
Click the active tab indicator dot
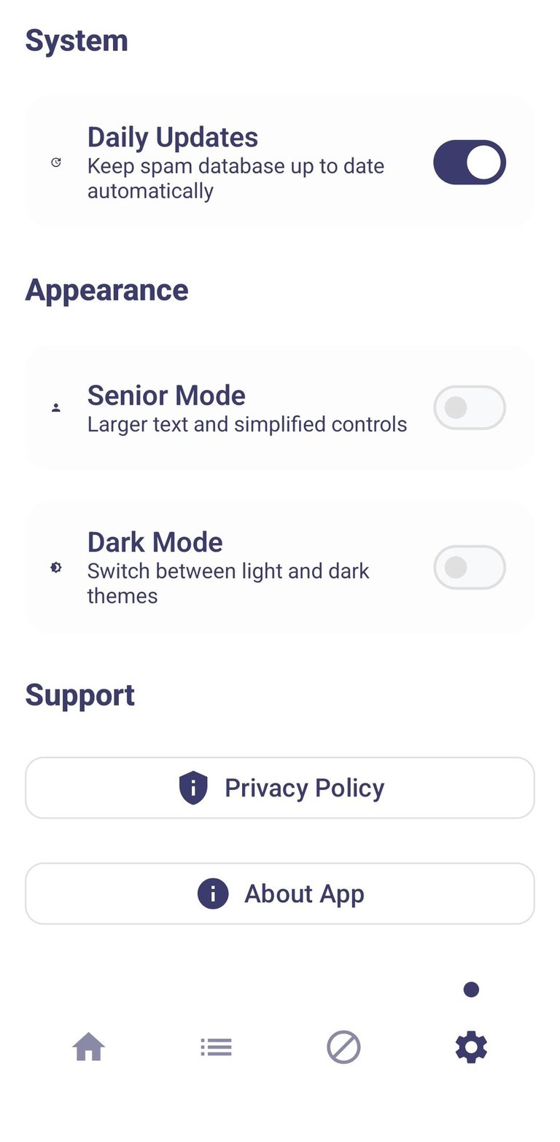471,990
